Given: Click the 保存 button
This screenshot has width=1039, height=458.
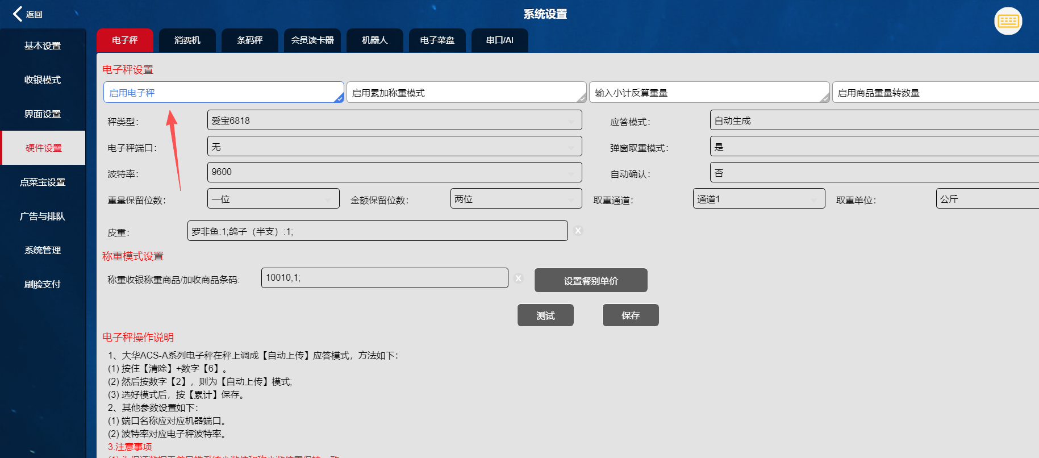Looking at the screenshot, I should click(x=630, y=315).
